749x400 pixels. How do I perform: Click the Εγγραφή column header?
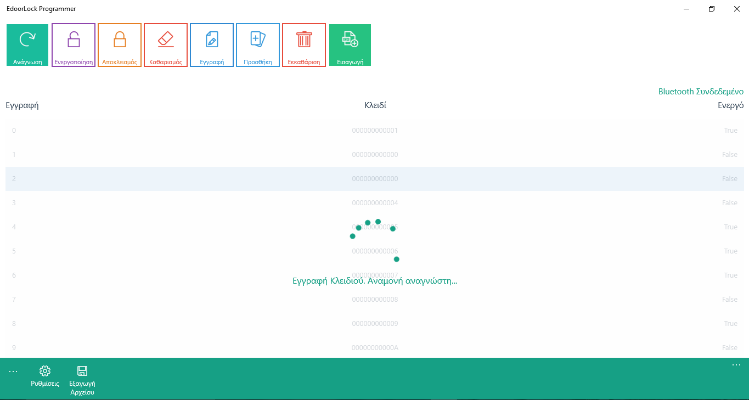click(x=22, y=105)
